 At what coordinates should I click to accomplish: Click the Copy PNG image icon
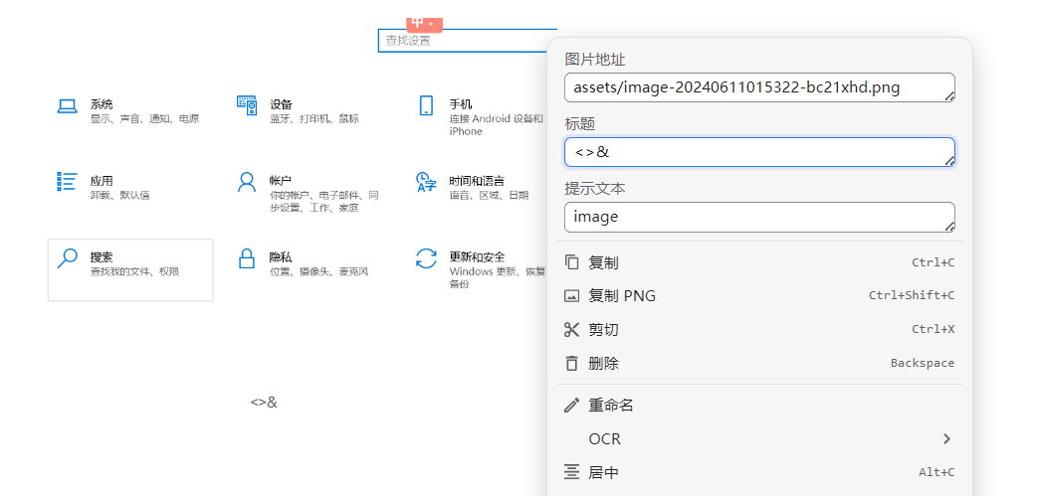tap(571, 295)
